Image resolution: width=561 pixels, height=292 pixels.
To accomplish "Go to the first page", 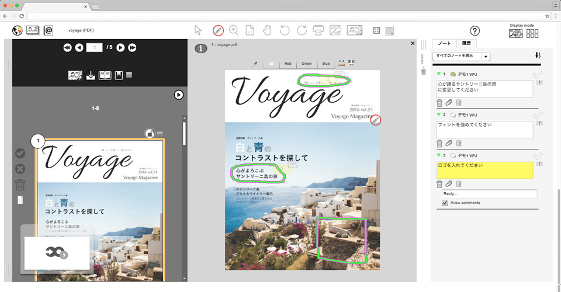I will click(67, 47).
